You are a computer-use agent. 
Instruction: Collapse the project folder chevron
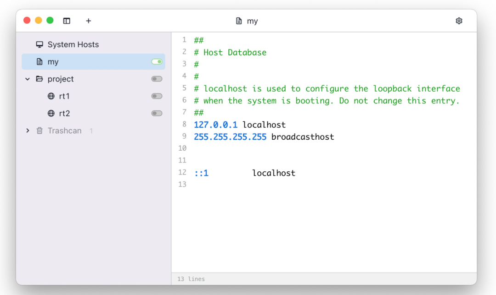[x=28, y=79]
